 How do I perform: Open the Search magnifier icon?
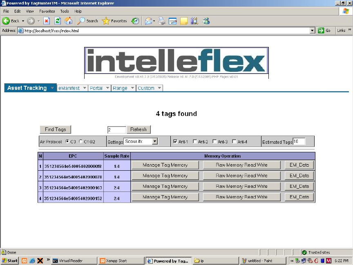pyautogui.click(x=81, y=21)
